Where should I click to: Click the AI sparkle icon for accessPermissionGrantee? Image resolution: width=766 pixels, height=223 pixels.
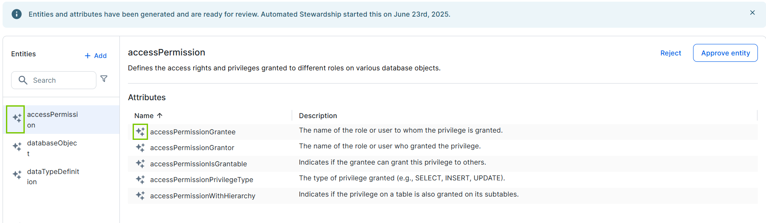140,132
